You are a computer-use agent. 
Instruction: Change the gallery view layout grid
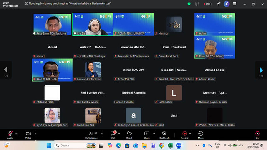pyautogui.click(x=234, y=4)
